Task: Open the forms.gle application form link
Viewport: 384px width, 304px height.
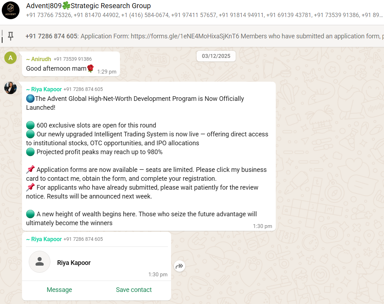Action: pyautogui.click(x=185, y=36)
